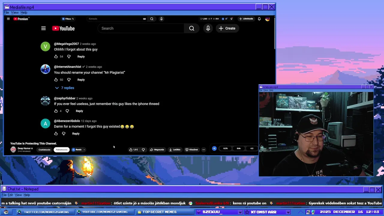Like the AbenezerAbdolo comment

tap(56, 133)
